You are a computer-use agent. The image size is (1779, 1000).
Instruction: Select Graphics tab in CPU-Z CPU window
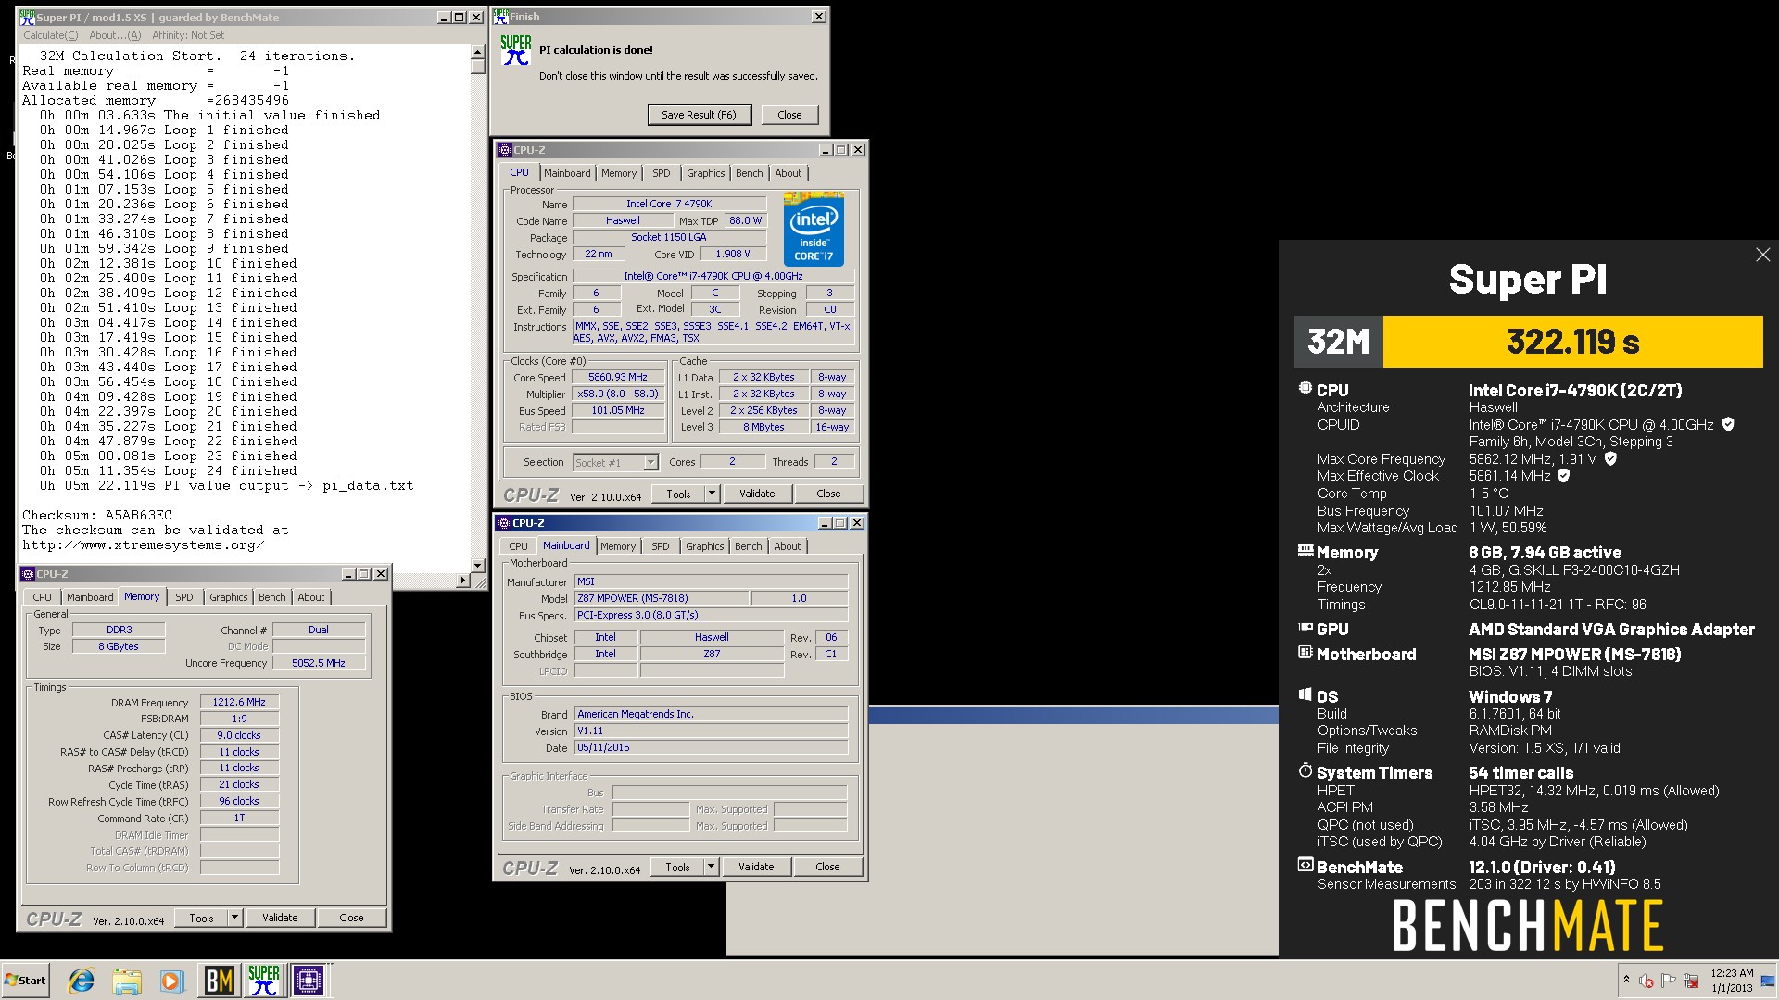click(705, 173)
